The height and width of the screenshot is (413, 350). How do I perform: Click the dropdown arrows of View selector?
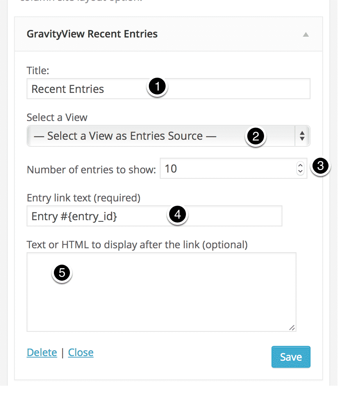coord(302,136)
